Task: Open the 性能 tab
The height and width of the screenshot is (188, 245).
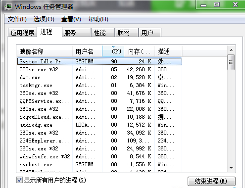Action: tap(103, 33)
